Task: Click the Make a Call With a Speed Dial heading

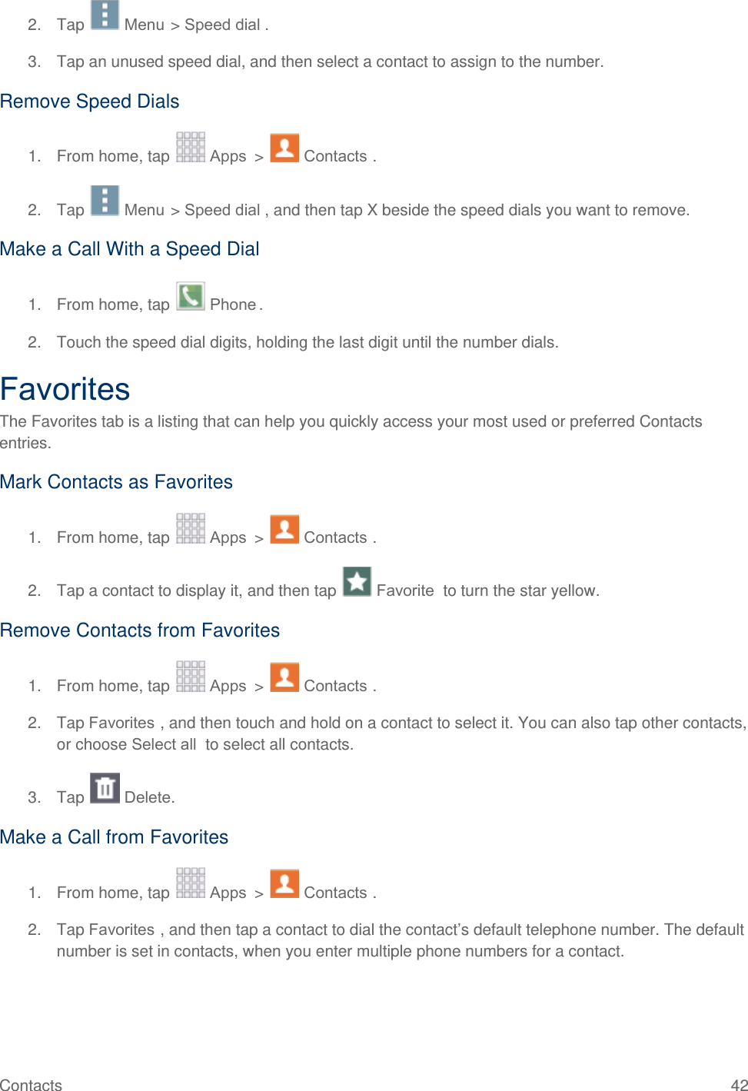Action: pyautogui.click(x=130, y=249)
